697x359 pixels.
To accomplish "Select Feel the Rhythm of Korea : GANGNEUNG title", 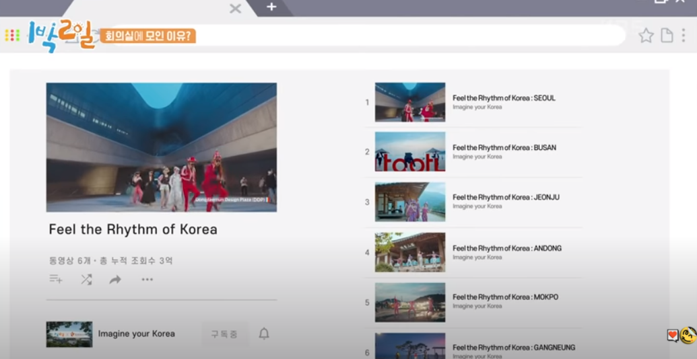I will coord(514,348).
